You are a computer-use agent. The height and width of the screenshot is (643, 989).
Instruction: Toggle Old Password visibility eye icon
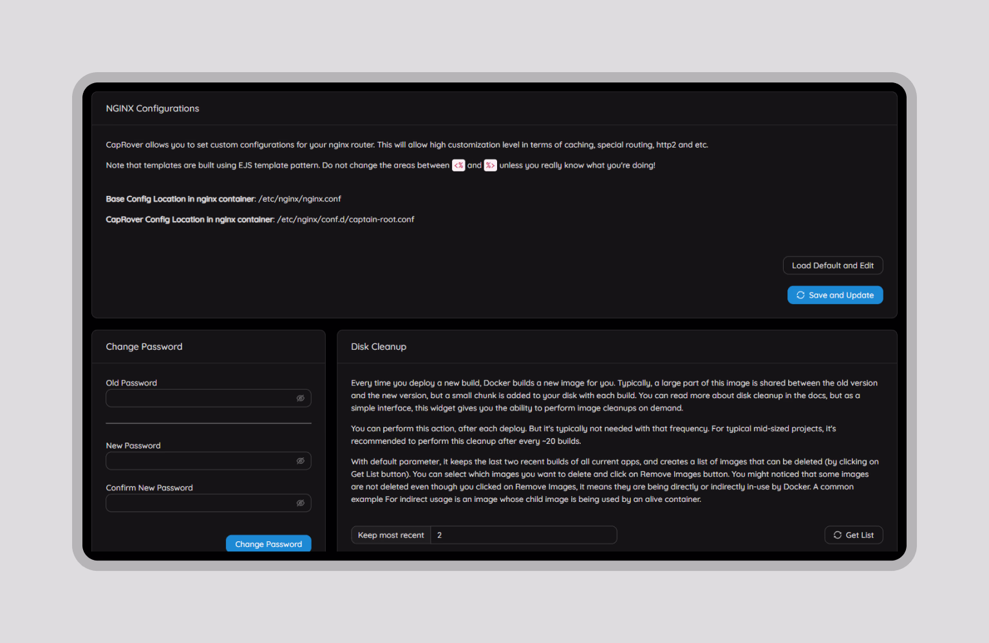point(300,398)
